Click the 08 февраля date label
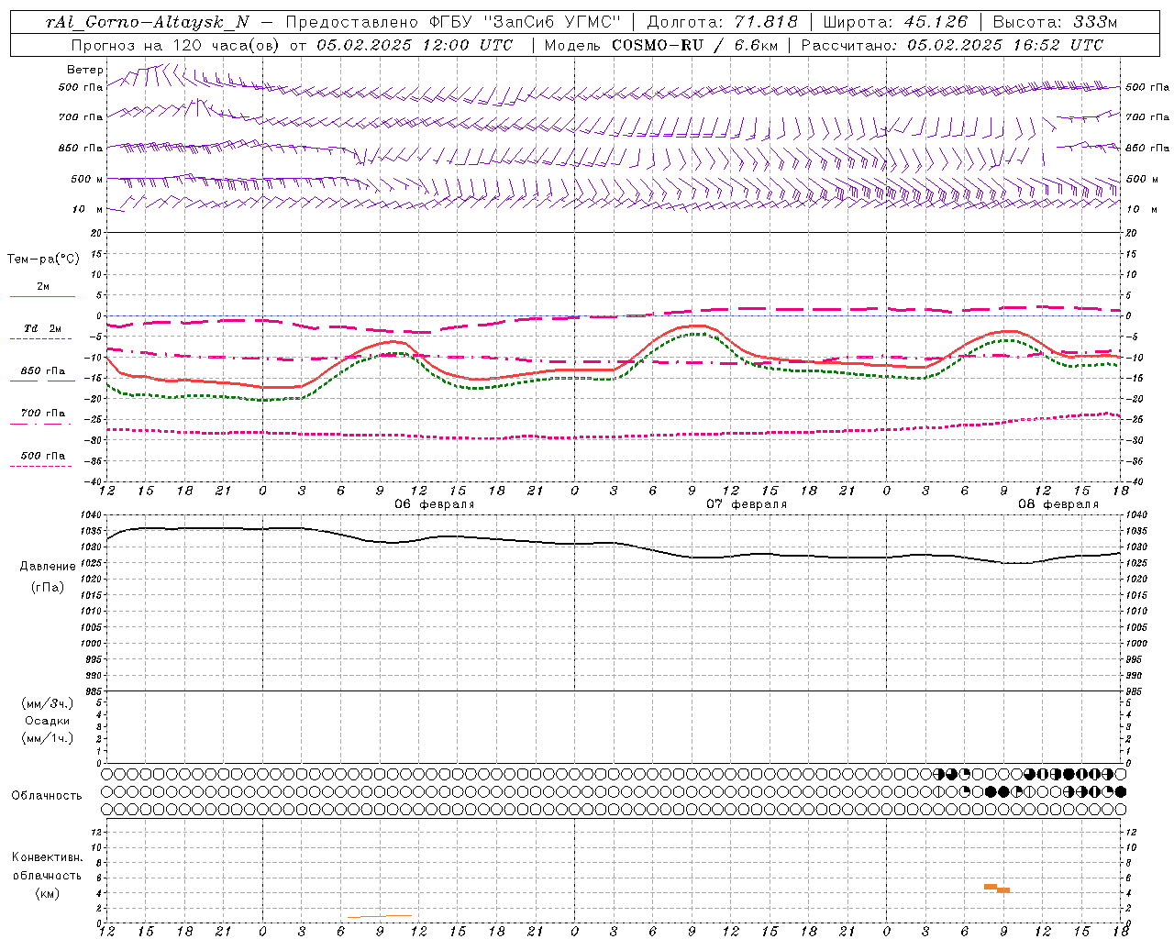The image size is (1174, 939). point(1058,504)
